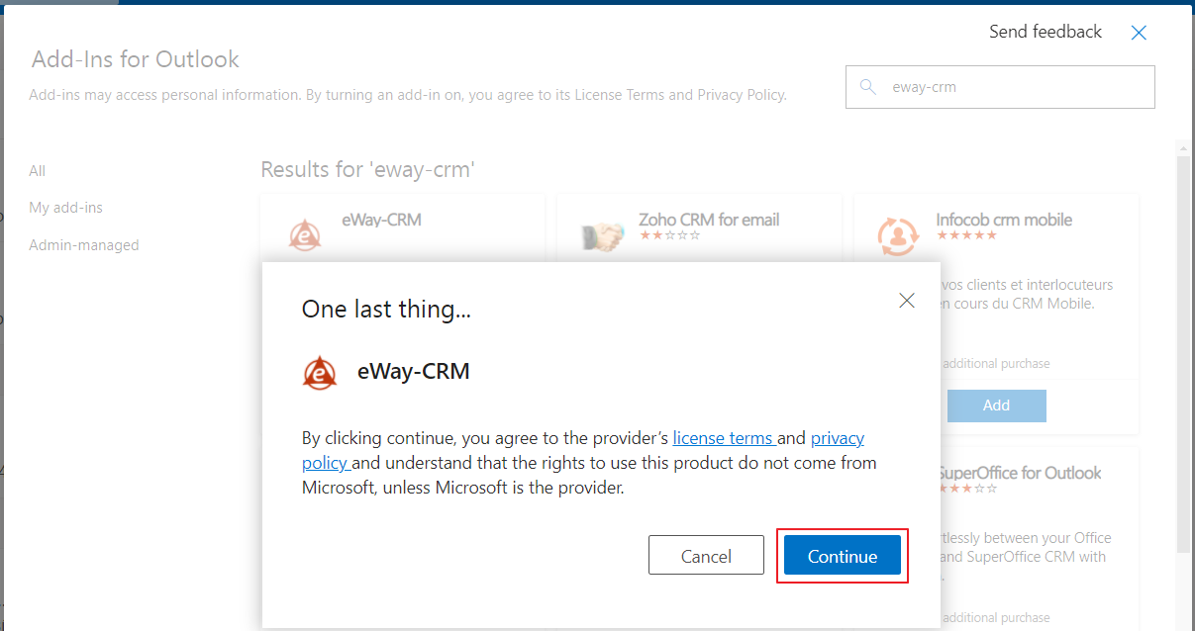Image resolution: width=1195 pixels, height=631 pixels.
Task: Open the SuperOffice for Outlook result
Action: (x=1019, y=473)
